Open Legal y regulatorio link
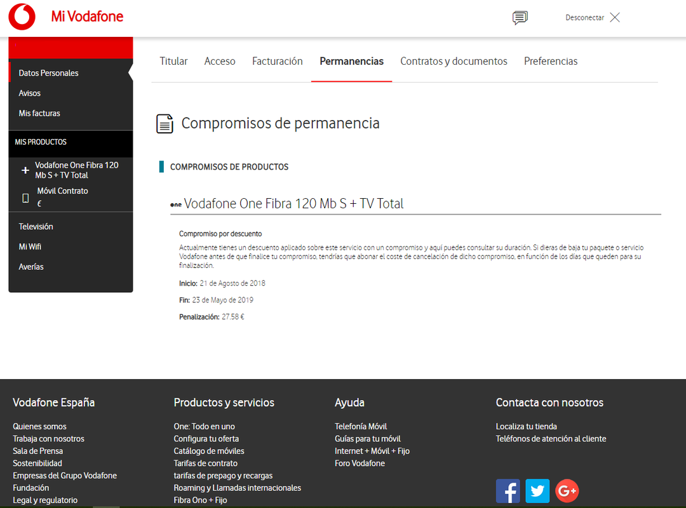 pyautogui.click(x=45, y=500)
